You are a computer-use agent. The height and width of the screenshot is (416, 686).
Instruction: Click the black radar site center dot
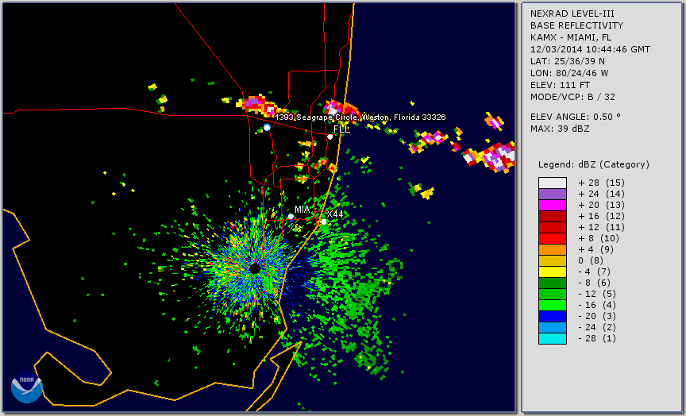point(255,268)
